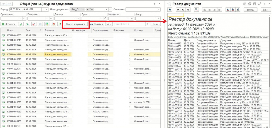Expand the Проект dropdown list

click(101, 18)
